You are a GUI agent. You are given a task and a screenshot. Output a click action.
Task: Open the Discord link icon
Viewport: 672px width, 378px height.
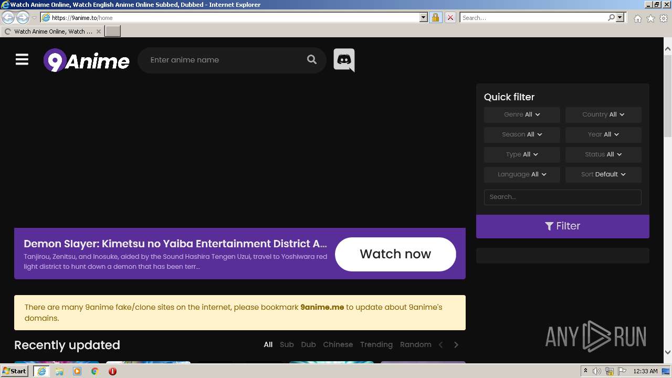pos(344,60)
